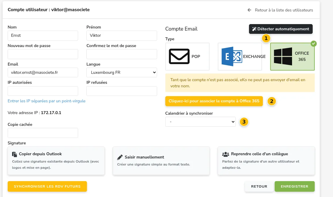The image size is (333, 197).
Task: Select the EXCHANGE account type
Action: [x=240, y=56]
